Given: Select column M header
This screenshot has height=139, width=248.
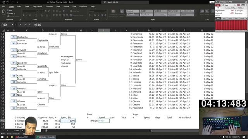Looking at the screenshot, I should click(149, 31).
